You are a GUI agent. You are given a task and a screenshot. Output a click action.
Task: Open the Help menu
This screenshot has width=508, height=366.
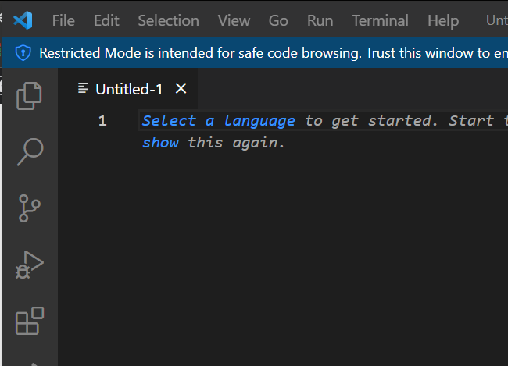pyautogui.click(x=443, y=21)
